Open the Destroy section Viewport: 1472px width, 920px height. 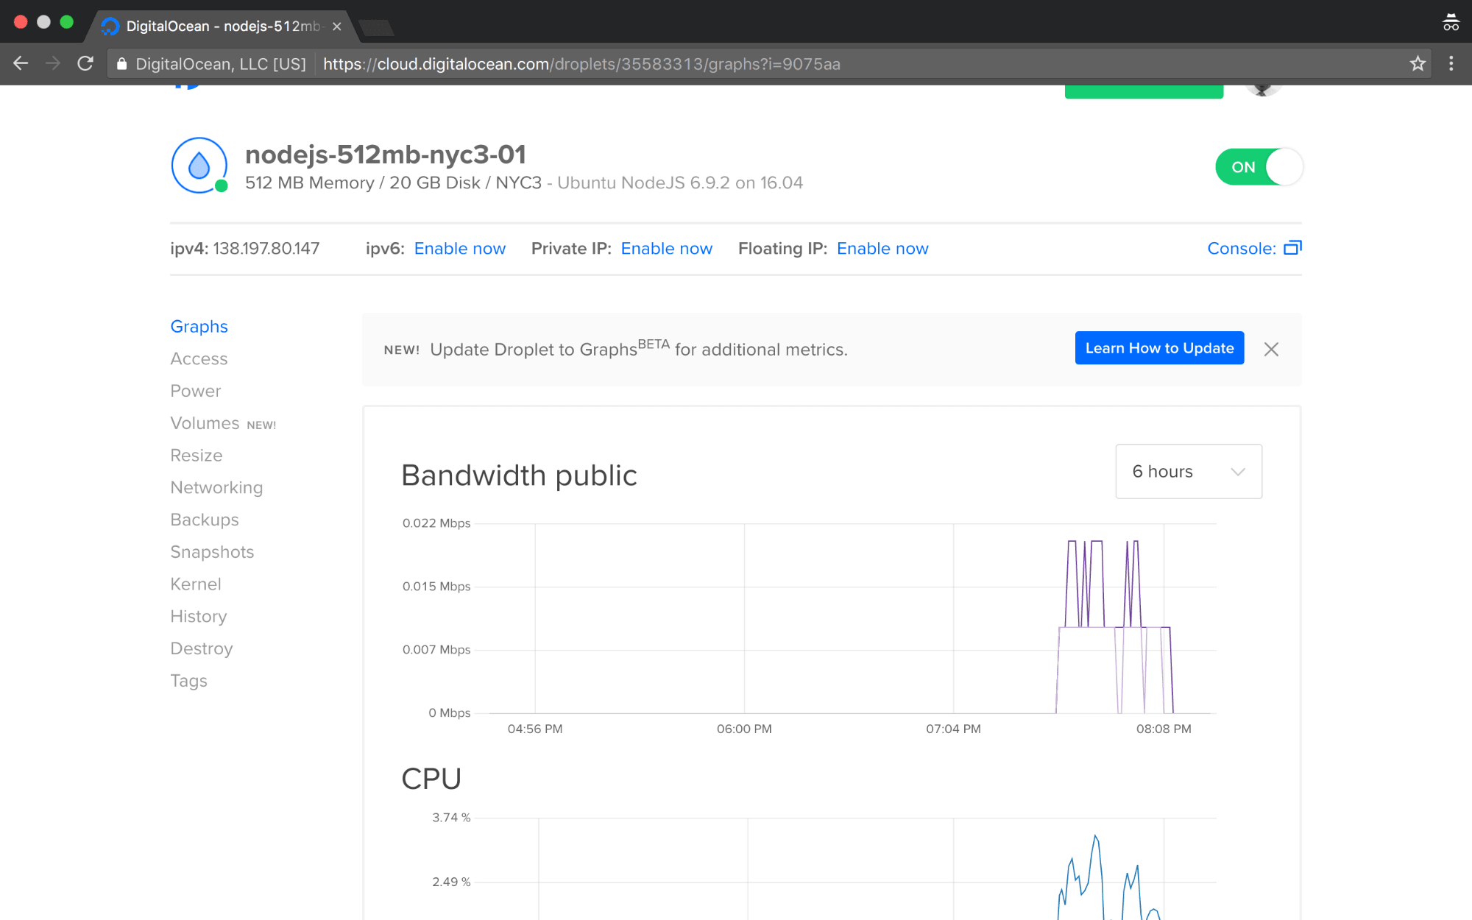tap(201, 648)
